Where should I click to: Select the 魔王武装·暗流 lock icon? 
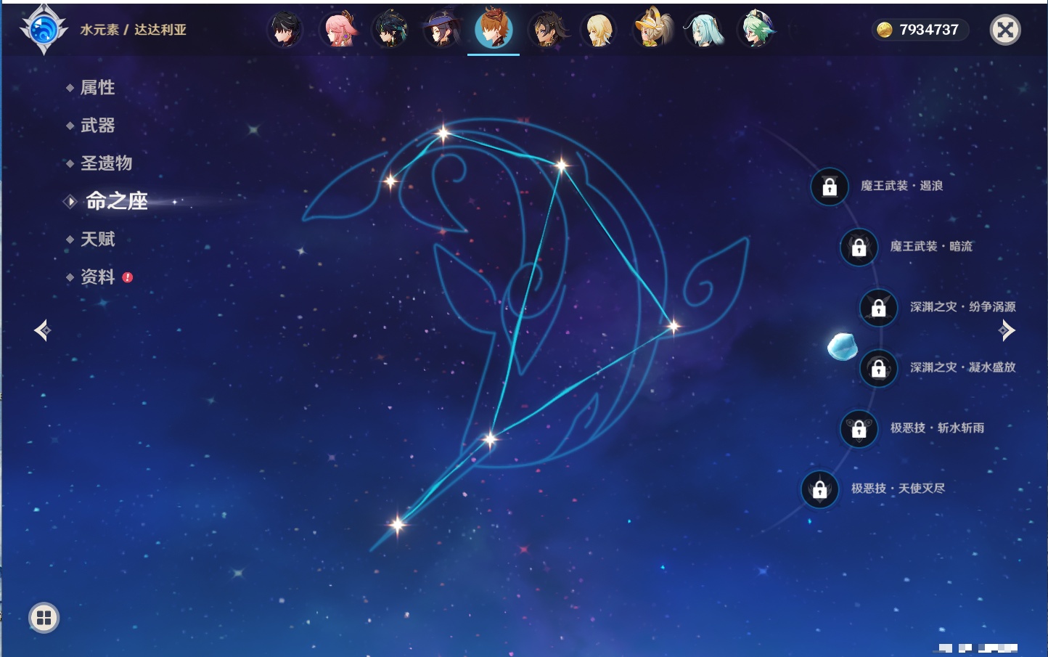tap(859, 248)
